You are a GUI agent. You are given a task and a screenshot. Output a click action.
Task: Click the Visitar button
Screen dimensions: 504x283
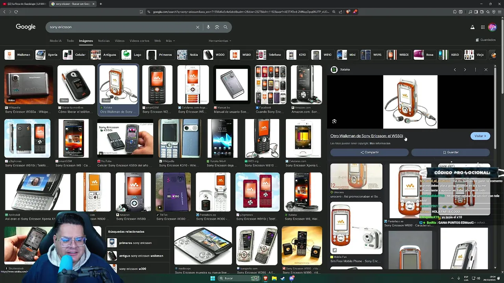(480, 136)
